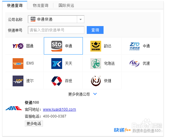The image size is (172, 137).
Task: Open the www.kuaidi100.com link
Action: [x=59, y=109]
